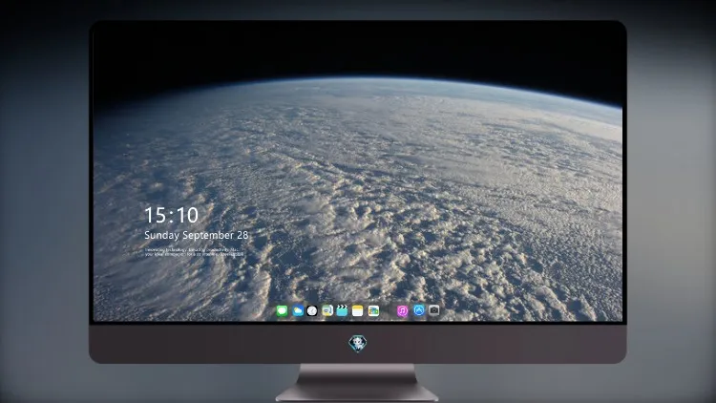Click the 15:10 clock widget

tap(171, 215)
